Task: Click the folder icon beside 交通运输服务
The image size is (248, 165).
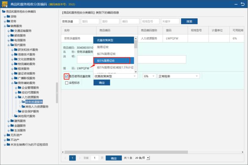Action: click(x=12, y=31)
